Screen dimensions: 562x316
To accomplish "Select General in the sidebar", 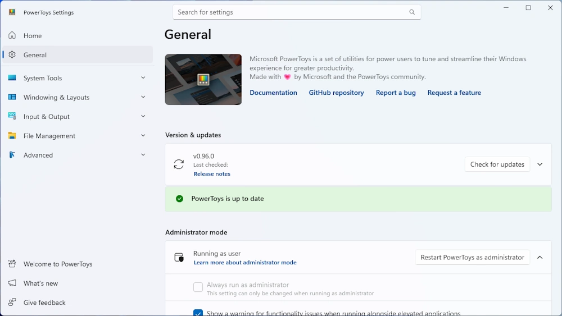I will pyautogui.click(x=35, y=55).
